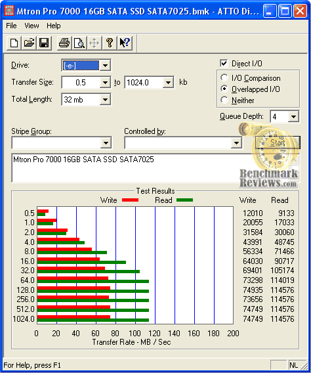Click the NL indicator in status bar

(293, 365)
